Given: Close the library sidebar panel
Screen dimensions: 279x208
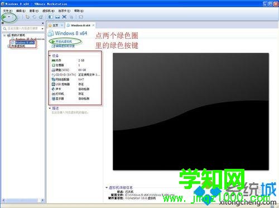Looking at the screenshot, I should 43,23.
